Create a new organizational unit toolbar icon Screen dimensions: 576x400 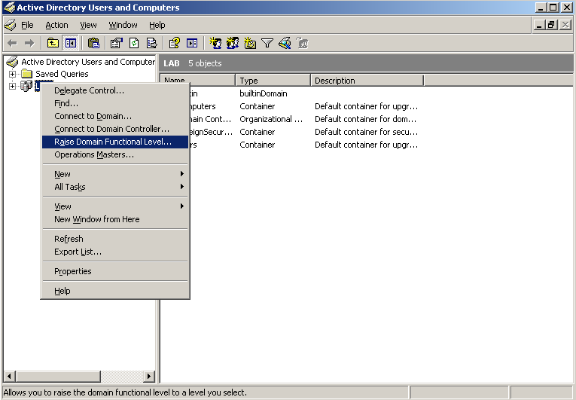[x=250, y=44]
